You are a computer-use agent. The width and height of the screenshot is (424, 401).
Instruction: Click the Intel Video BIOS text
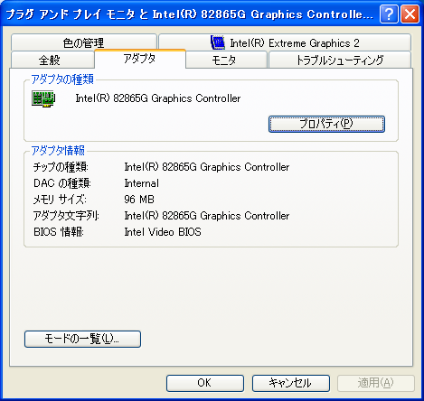pyautogui.click(x=163, y=232)
